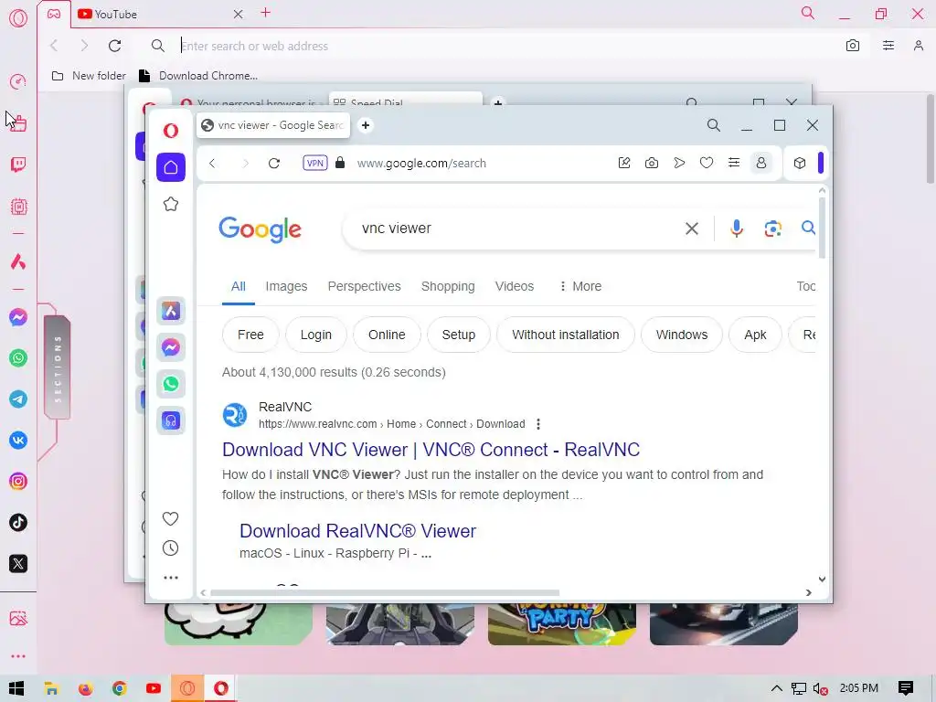Open the notification center in taskbar
This screenshot has width=936, height=702.
(906, 688)
